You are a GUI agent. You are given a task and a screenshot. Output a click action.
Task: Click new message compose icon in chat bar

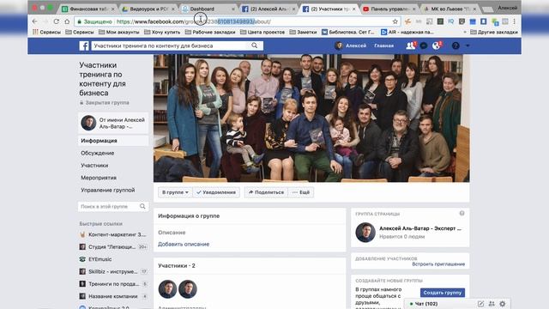click(x=480, y=304)
